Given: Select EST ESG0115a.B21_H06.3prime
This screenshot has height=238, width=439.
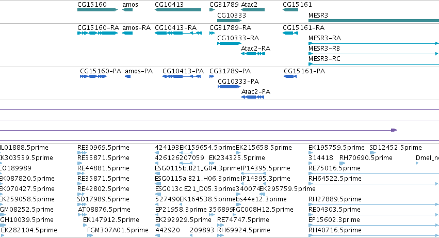Looking at the screenshot, I should pos(198,179).
